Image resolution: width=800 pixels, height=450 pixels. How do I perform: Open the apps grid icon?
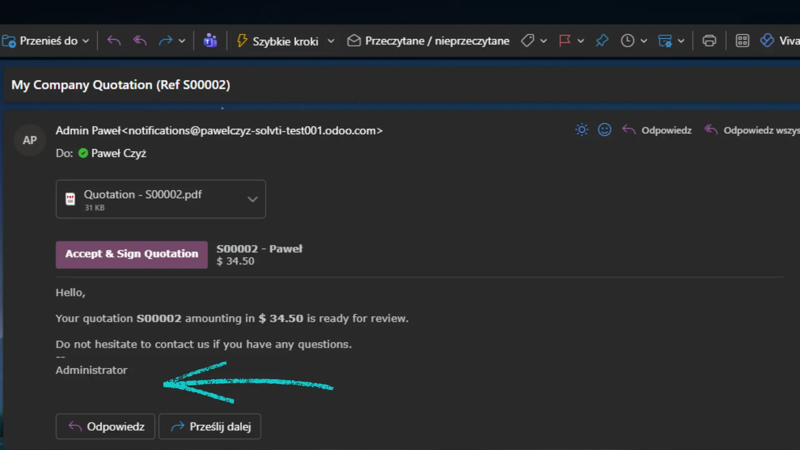[742, 41]
